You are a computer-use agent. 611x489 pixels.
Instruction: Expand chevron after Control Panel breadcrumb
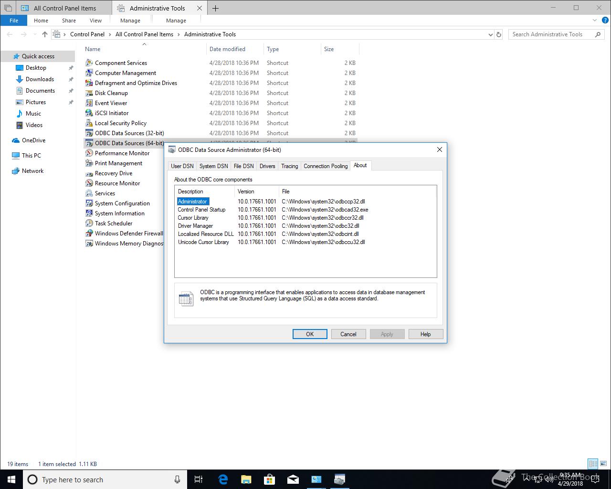110,34
